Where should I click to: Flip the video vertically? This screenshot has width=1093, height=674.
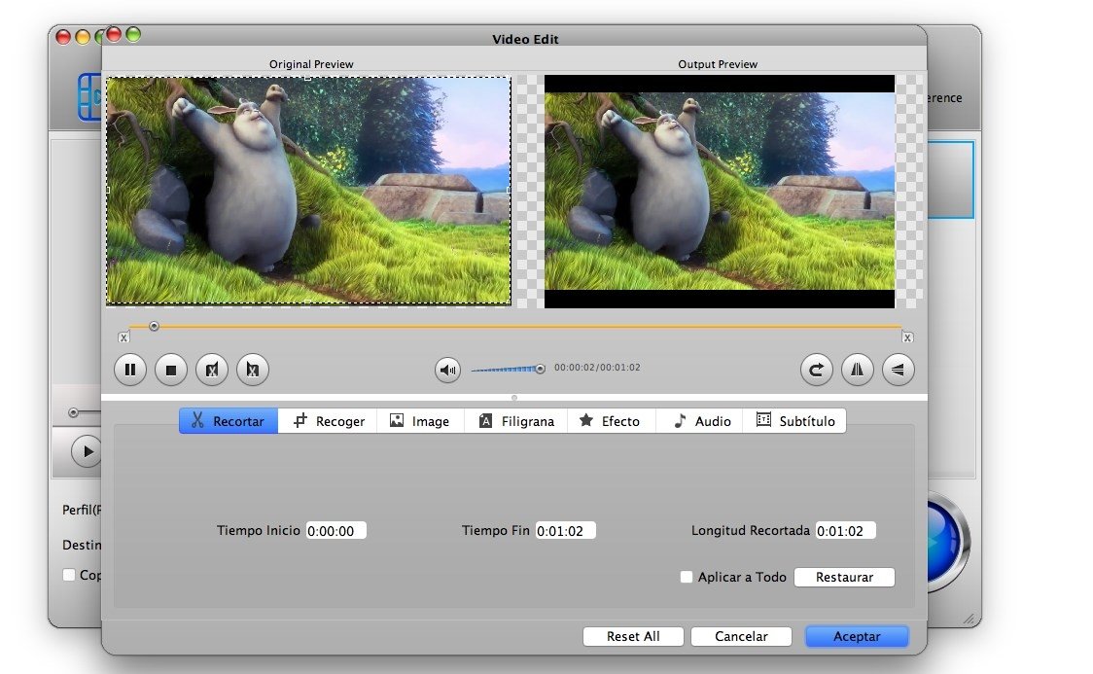click(x=898, y=370)
